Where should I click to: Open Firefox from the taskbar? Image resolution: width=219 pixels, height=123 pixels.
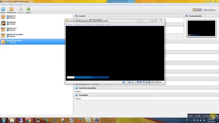pyautogui.click(x=80, y=120)
